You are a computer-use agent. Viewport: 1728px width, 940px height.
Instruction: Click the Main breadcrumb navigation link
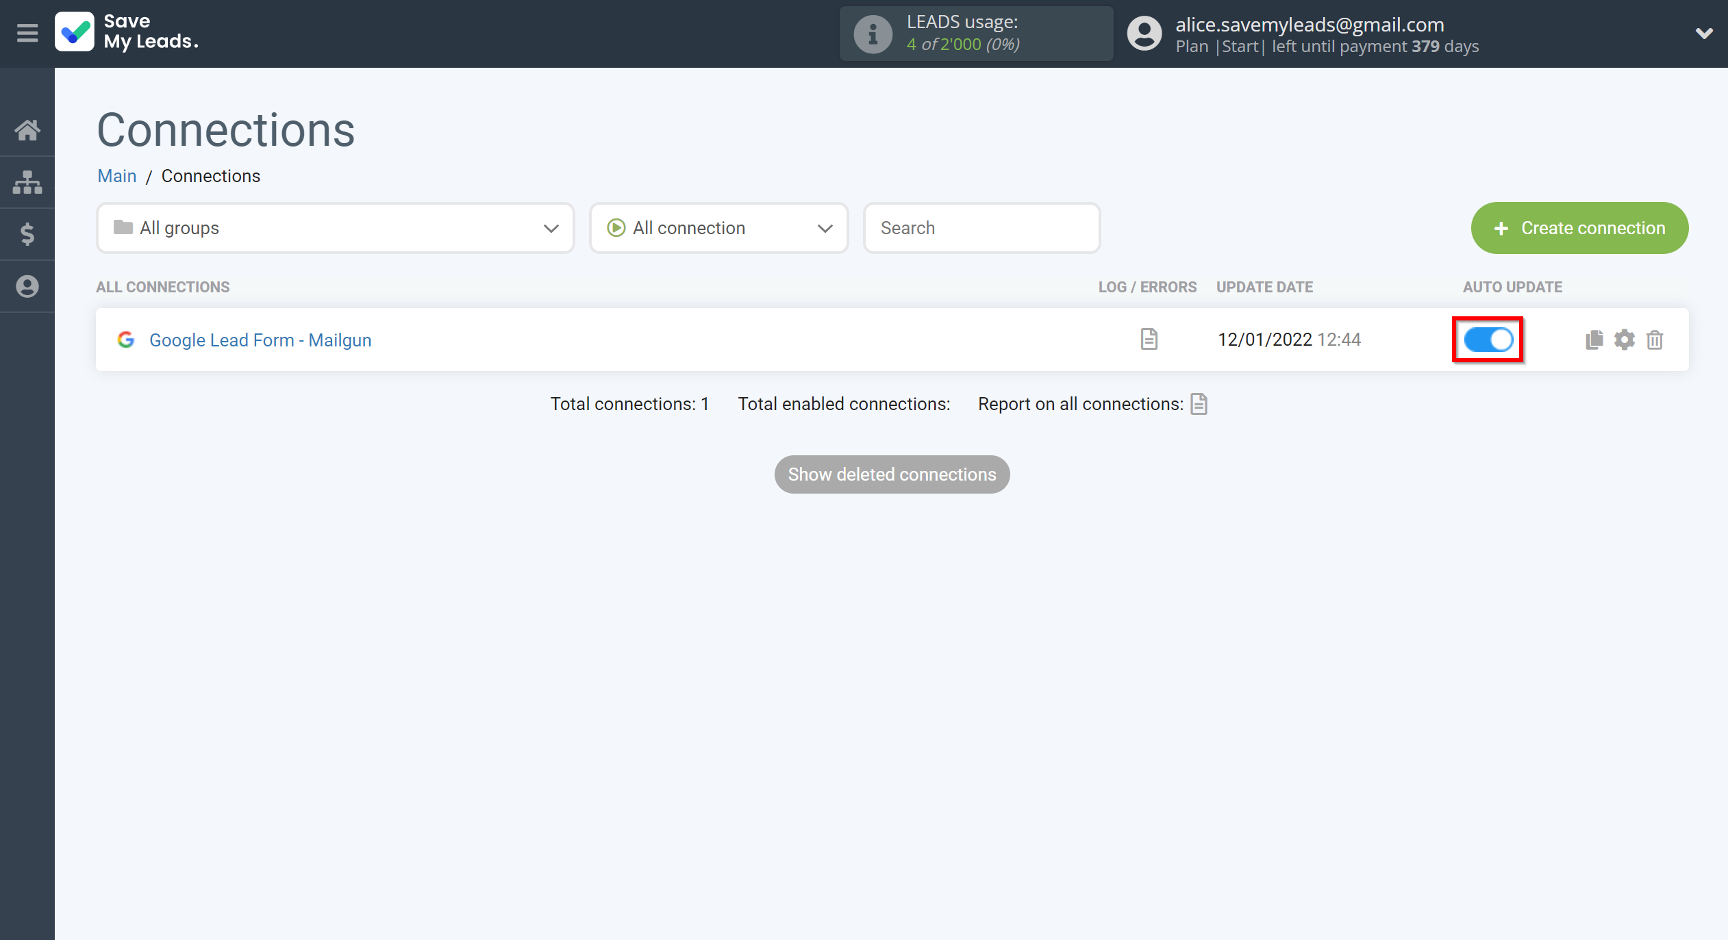[x=116, y=176]
